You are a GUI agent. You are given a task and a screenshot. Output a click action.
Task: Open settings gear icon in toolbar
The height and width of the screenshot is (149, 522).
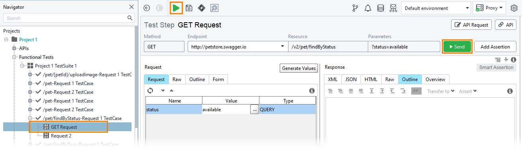(514, 8)
